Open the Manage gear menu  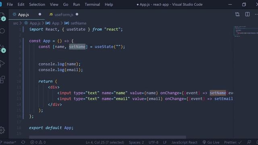[2, 130]
